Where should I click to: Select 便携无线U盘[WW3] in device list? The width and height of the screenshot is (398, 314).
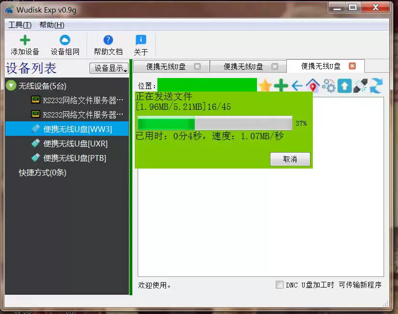(67, 129)
